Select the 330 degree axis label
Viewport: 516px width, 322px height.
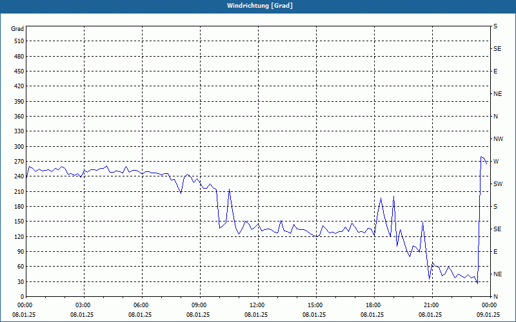click(19, 131)
